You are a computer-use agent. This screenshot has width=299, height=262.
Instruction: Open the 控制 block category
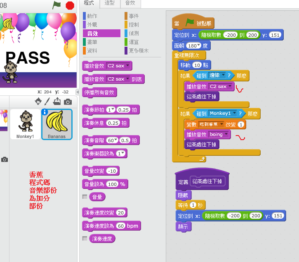point(134,24)
